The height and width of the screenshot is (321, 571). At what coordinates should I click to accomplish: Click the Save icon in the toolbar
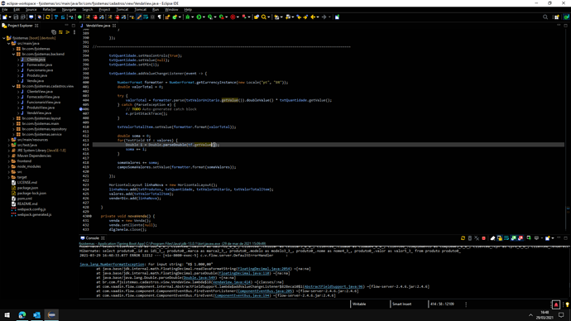coord(16,17)
